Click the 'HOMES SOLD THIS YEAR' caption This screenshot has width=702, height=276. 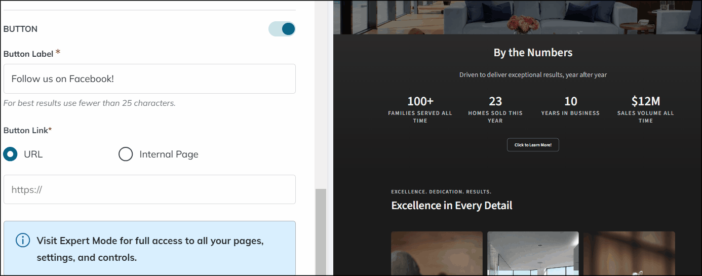point(495,117)
